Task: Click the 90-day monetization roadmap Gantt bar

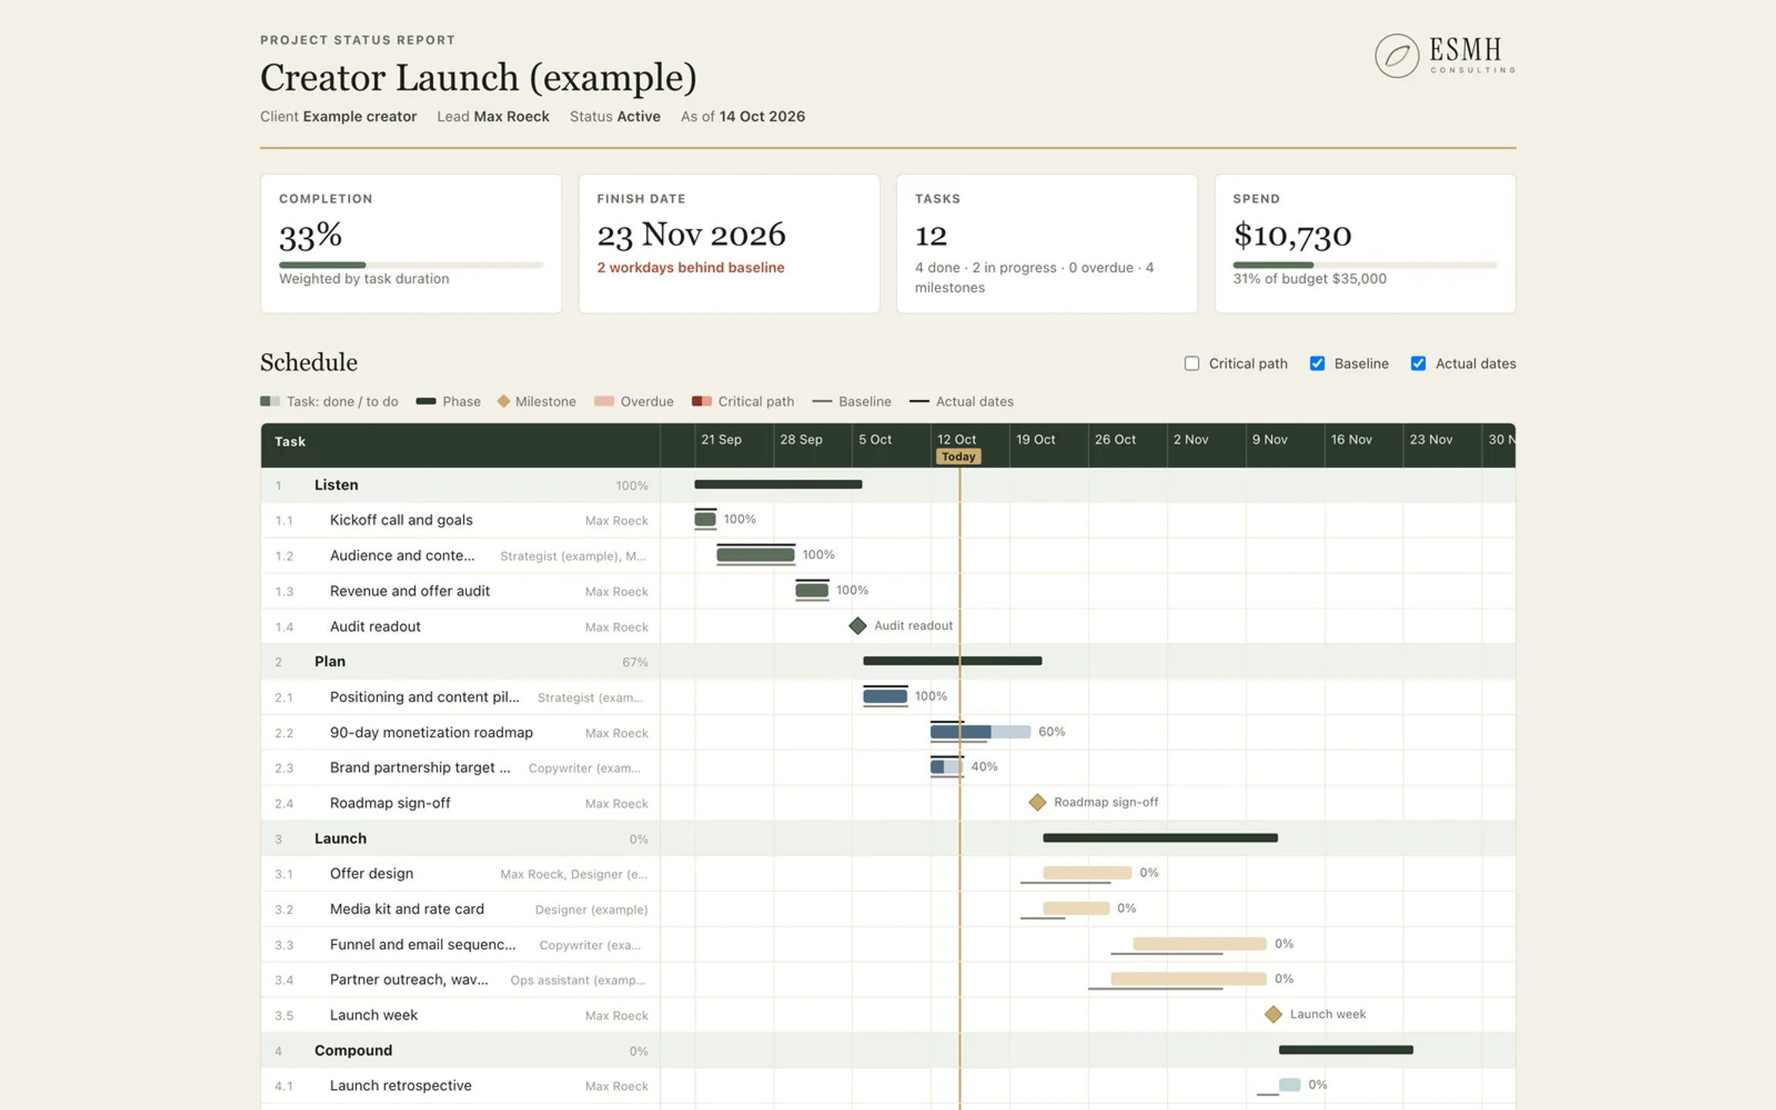Action: 980,732
